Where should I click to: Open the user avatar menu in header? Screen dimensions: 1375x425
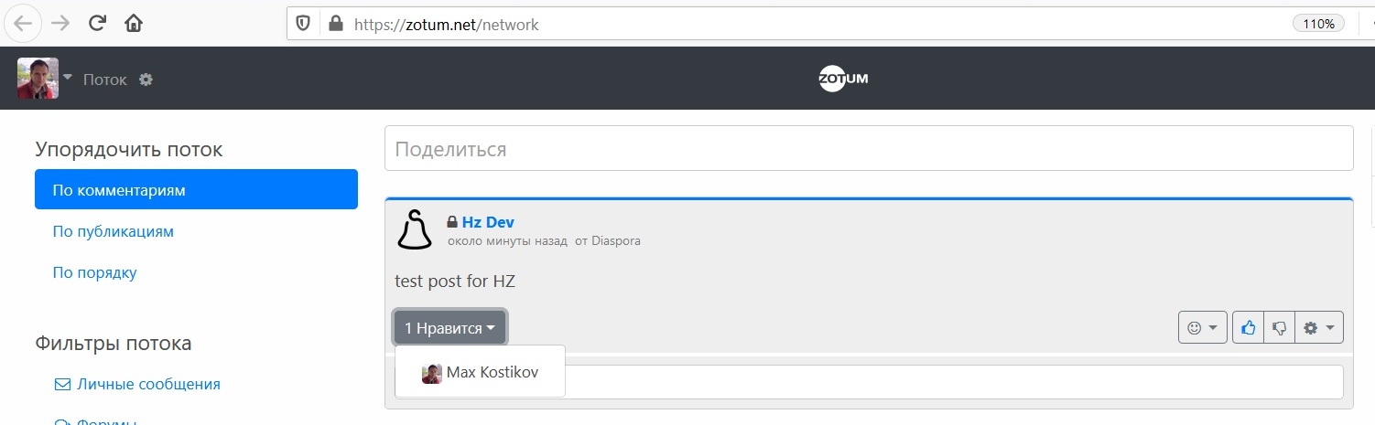(43, 79)
